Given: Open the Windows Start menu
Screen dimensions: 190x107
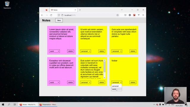Looking at the screenshot, I should (3, 104).
